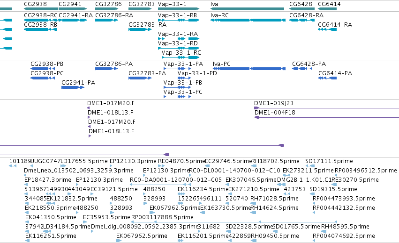Select transcript CG2941-RA
This screenshot has height=243, width=399.
click(73, 20)
